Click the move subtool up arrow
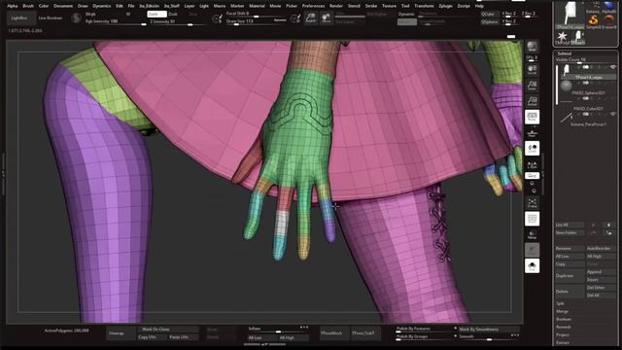The height and width of the screenshot is (350, 622). pos(594,225)
